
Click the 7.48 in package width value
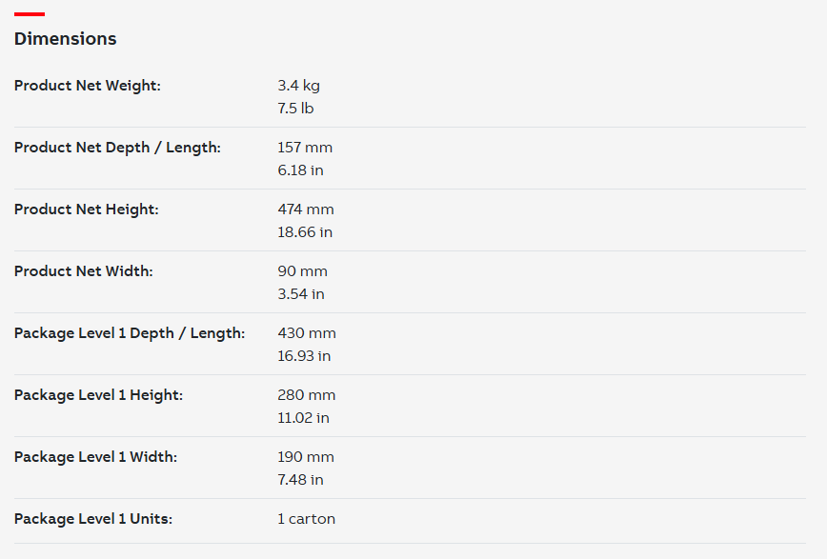(x=301, y=480)
